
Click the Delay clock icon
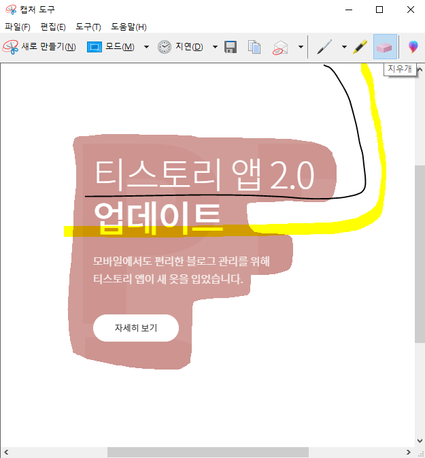pos(165,47)
